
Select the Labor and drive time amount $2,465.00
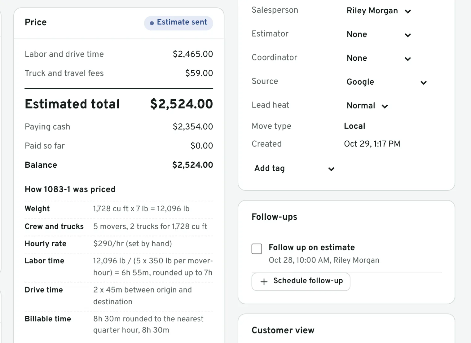(193, 54)
